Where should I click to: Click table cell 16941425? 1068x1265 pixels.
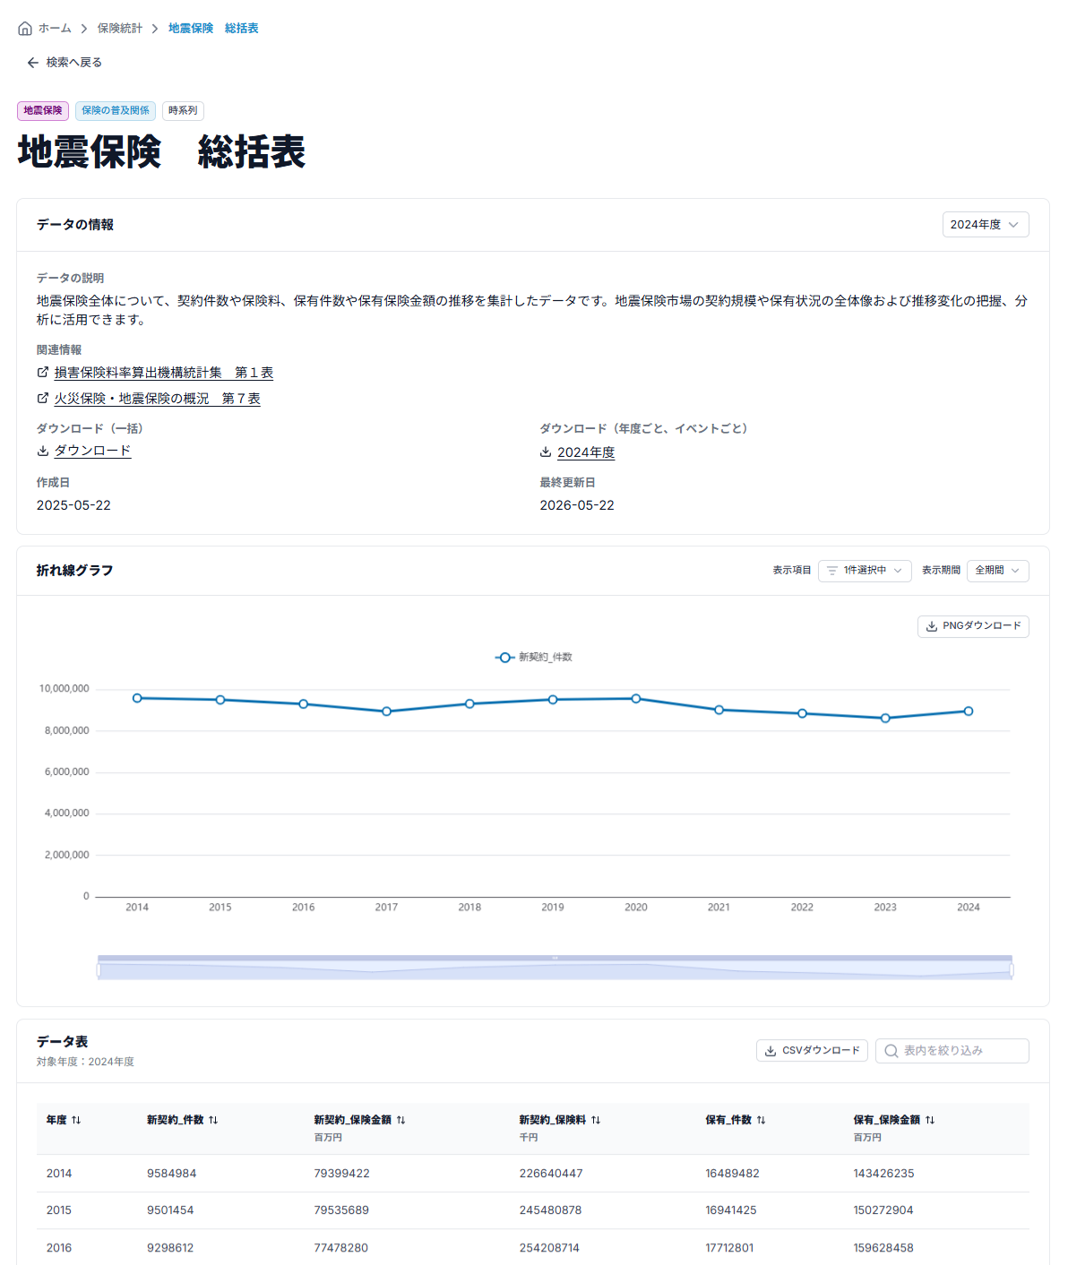tap(731, 1210)
